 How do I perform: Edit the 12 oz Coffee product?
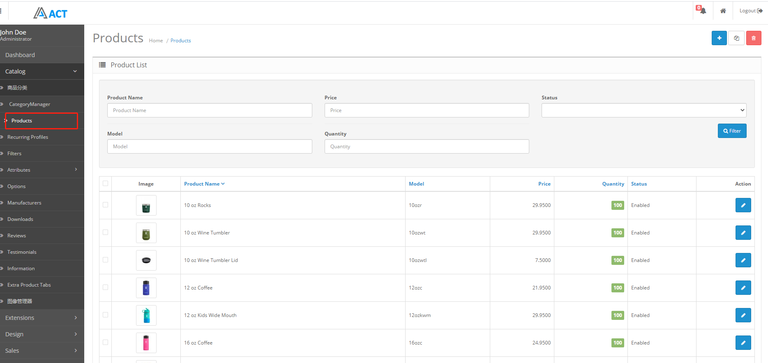tap(743, 288)
